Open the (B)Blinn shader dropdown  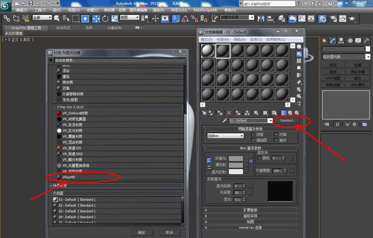(225, 136)
